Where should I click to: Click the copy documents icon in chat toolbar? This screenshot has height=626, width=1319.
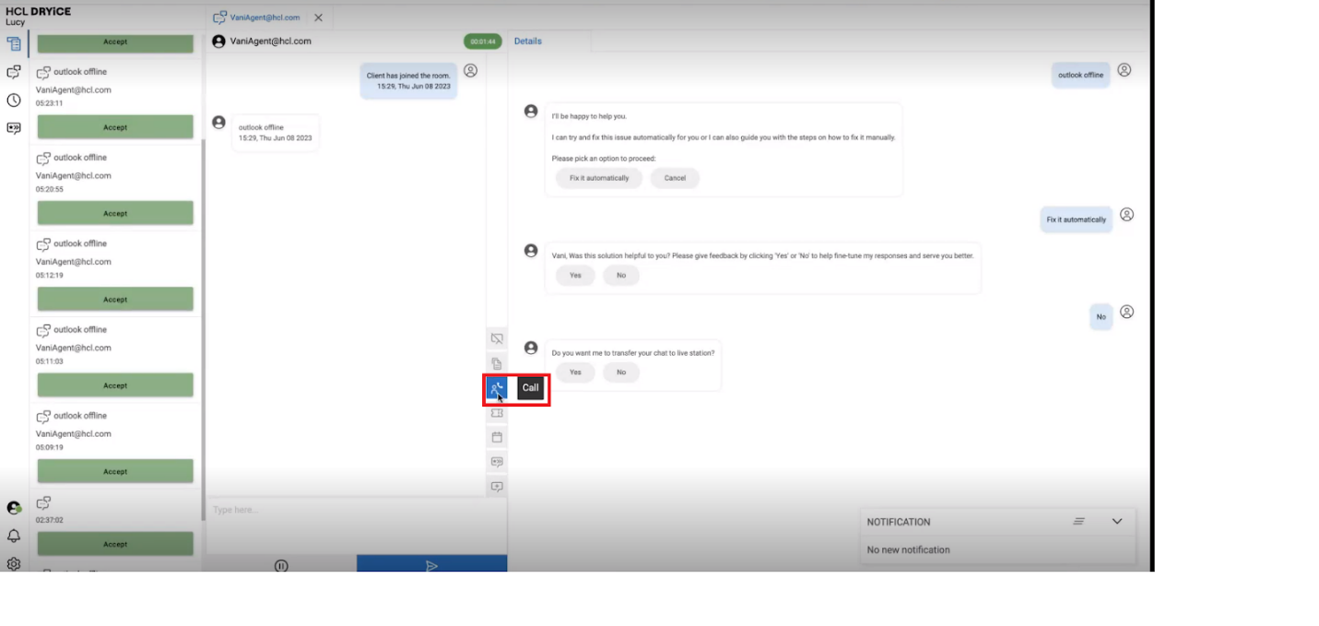497,363
